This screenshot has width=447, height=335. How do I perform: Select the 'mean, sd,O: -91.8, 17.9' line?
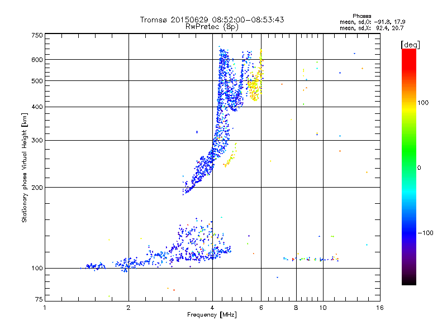pyautogui.click(x=372, y=22)
